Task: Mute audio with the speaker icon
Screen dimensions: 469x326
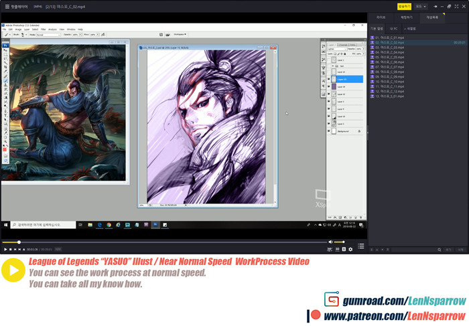Action: pos(330,242)
